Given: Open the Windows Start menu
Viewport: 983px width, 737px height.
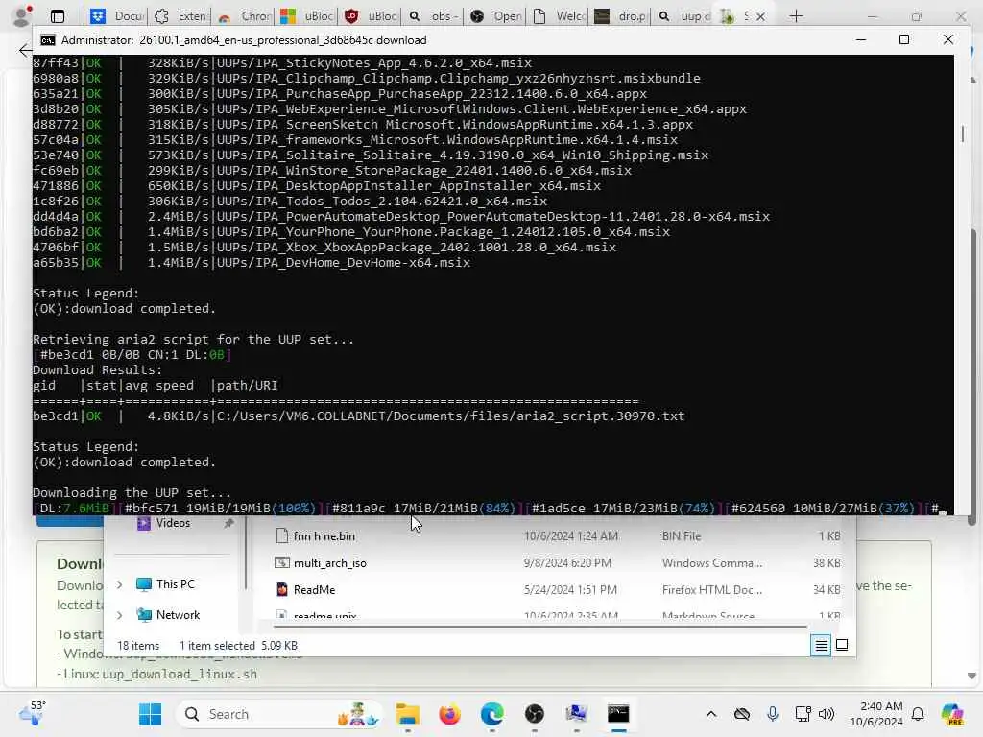Looking at the screenshot, I should [150, 714].
